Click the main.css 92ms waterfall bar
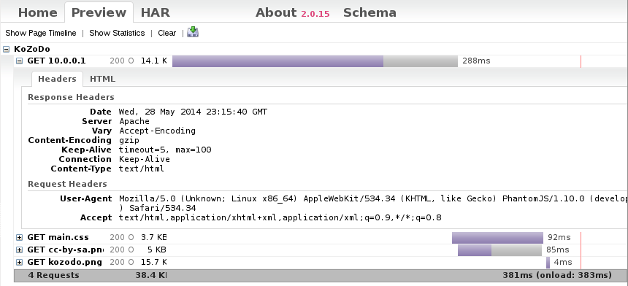 pyautogui.click(x=497, y=238)
